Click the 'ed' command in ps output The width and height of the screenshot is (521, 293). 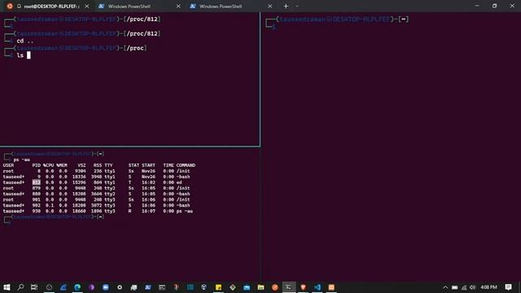(x=179, y=182)
